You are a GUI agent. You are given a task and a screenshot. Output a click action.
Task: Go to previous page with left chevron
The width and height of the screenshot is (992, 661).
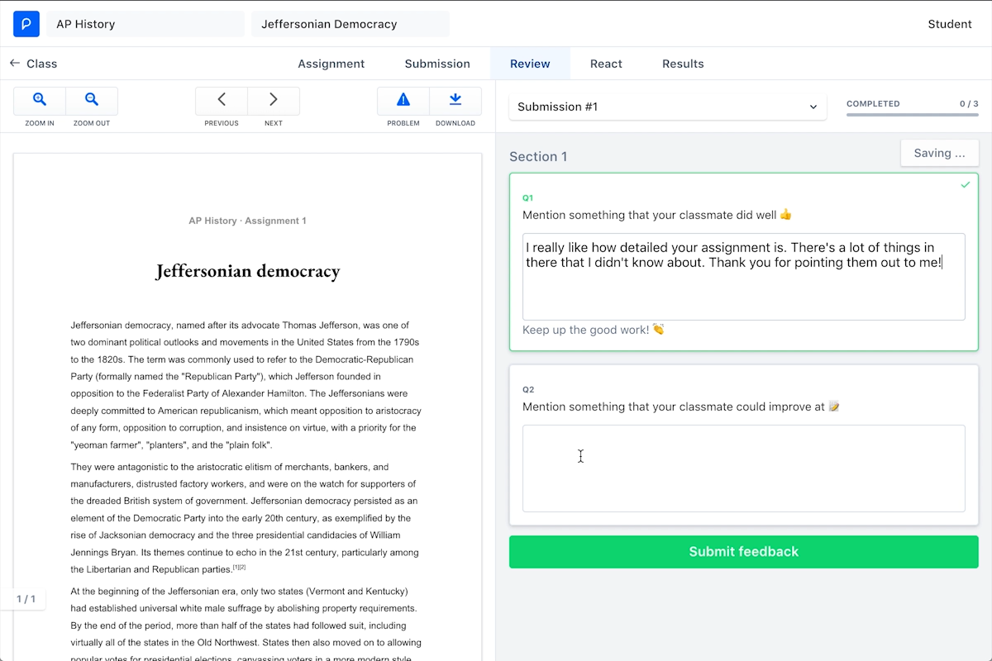coord(222,100)
